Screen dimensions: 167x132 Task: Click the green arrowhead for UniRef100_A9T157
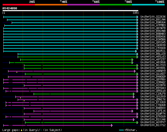[133, 60]
